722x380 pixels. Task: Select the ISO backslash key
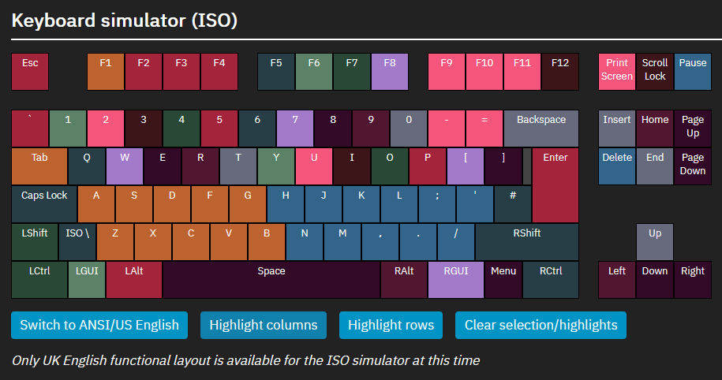[77, 241]
